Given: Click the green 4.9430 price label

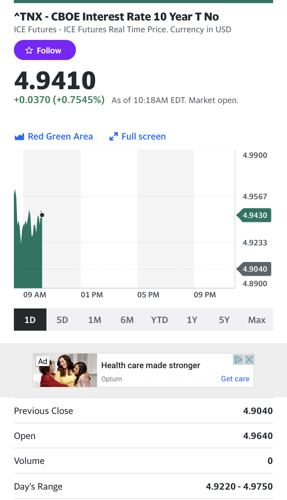Looking at the screenshot, I should point(254,215).
